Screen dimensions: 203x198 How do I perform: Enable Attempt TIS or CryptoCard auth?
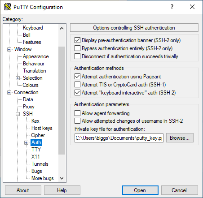tap(77, 85)
